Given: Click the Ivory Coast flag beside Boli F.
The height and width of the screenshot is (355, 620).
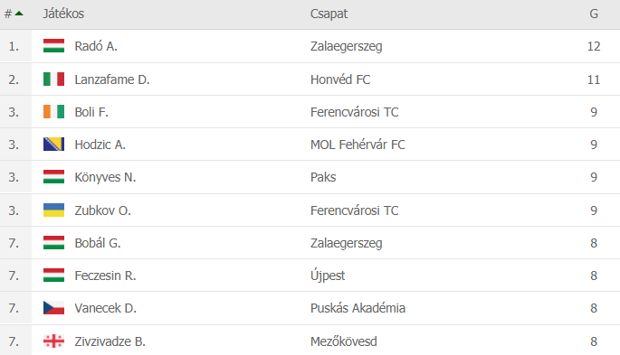Looking at the screenshot, I should 53,112.
